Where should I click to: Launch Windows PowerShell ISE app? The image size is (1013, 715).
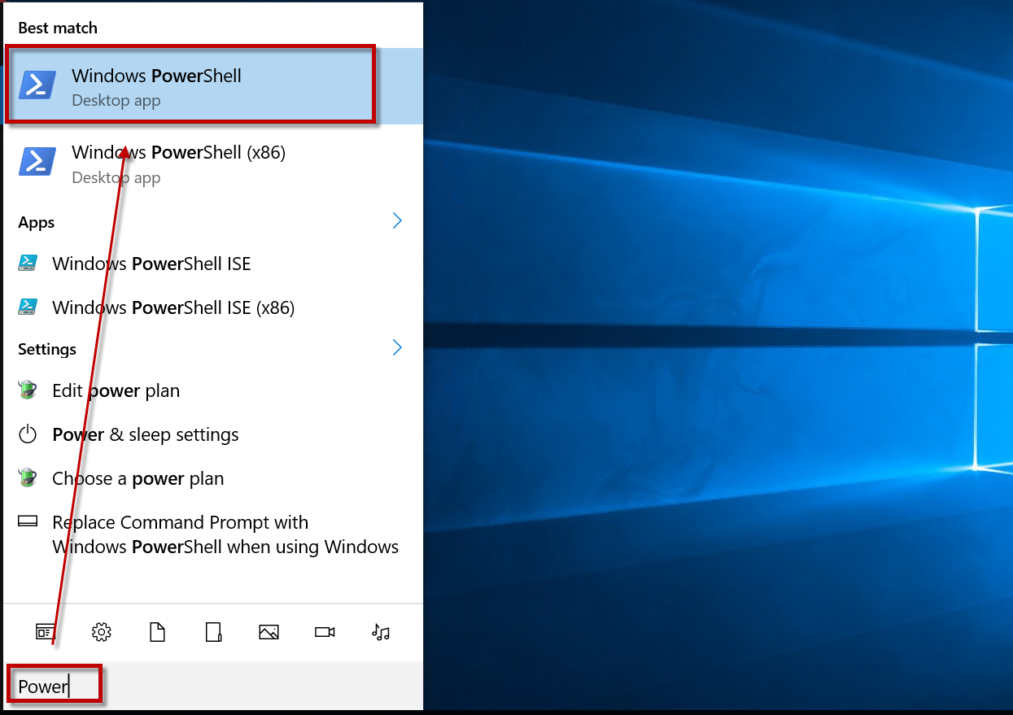(x=151, y=264)
